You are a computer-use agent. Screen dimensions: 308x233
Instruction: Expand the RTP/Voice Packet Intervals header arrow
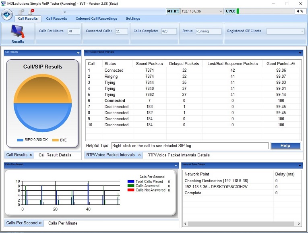[300, 53]
